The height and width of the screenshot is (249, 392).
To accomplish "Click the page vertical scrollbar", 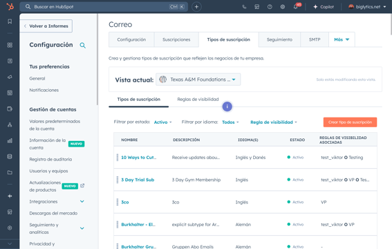I will (391, 24).
